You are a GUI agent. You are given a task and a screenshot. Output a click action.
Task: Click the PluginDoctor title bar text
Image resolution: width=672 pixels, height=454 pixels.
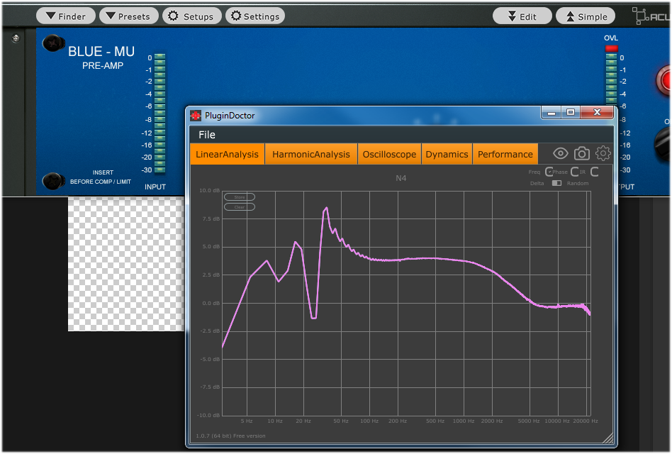(x=230, y=116)
